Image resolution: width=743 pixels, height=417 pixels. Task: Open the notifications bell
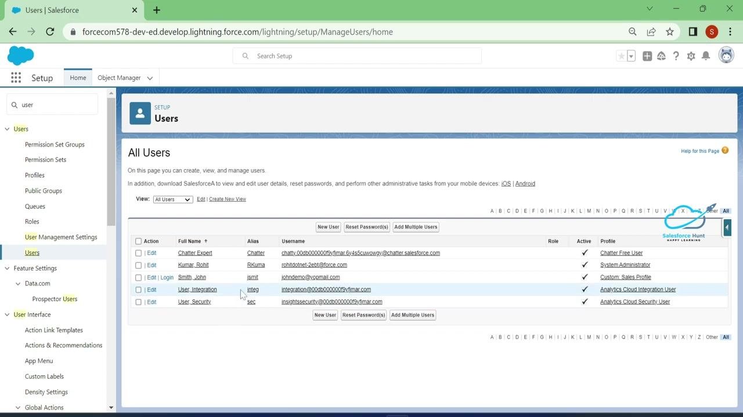click(x=706, y=56)
